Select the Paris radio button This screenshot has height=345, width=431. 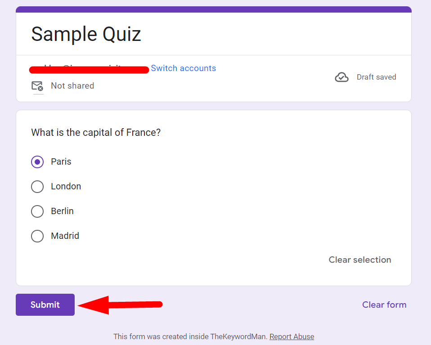37,161
